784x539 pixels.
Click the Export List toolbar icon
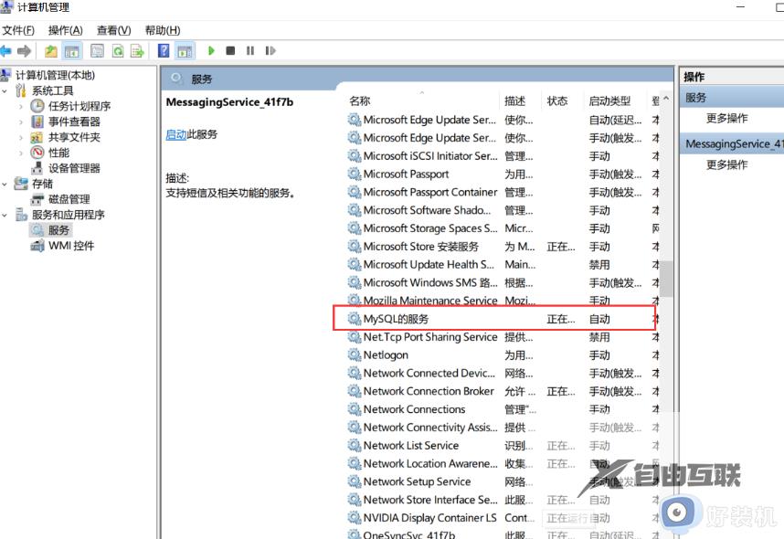coord(136,50)
